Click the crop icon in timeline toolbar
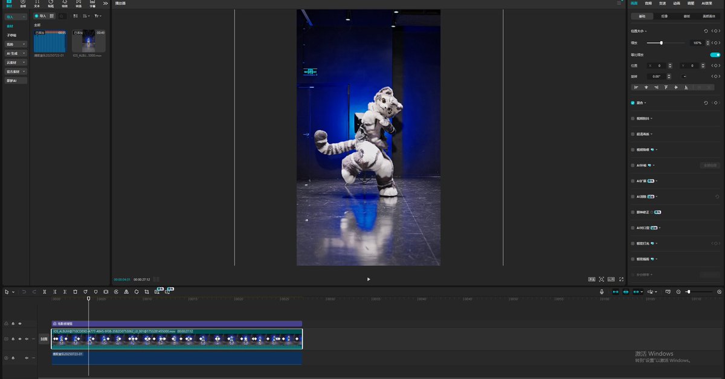725x379 pixels. [147, 292]
